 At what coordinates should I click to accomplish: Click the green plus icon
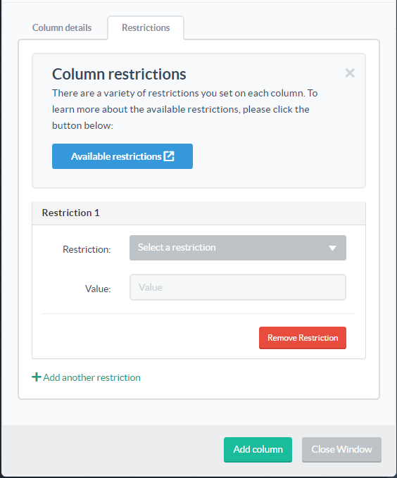(37, 377)
